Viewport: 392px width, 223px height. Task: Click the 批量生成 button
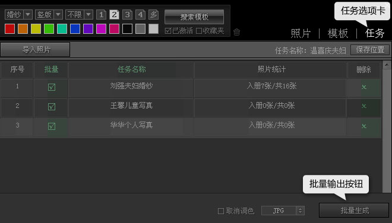tap(354, 211)
